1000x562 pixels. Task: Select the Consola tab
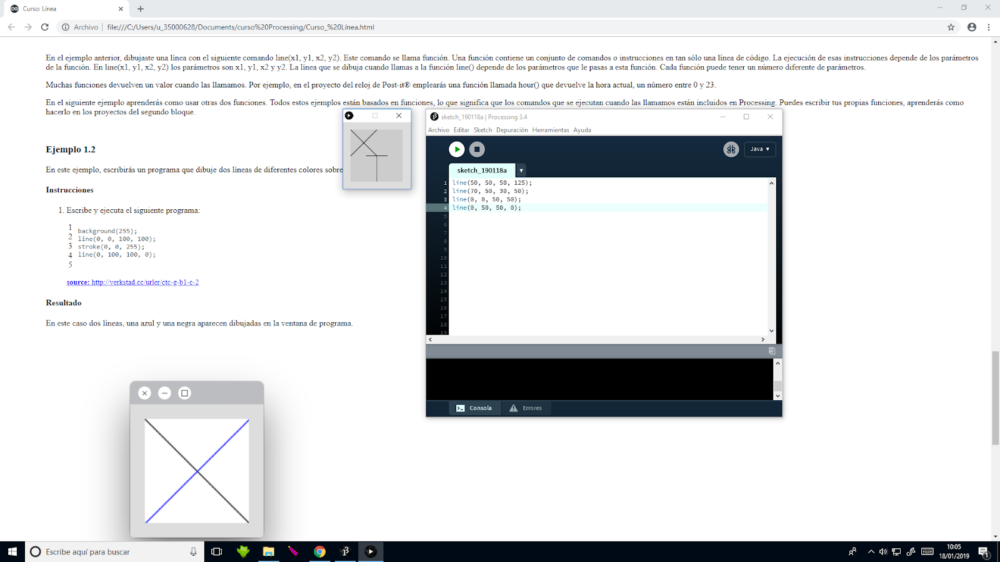coord(475,408)
